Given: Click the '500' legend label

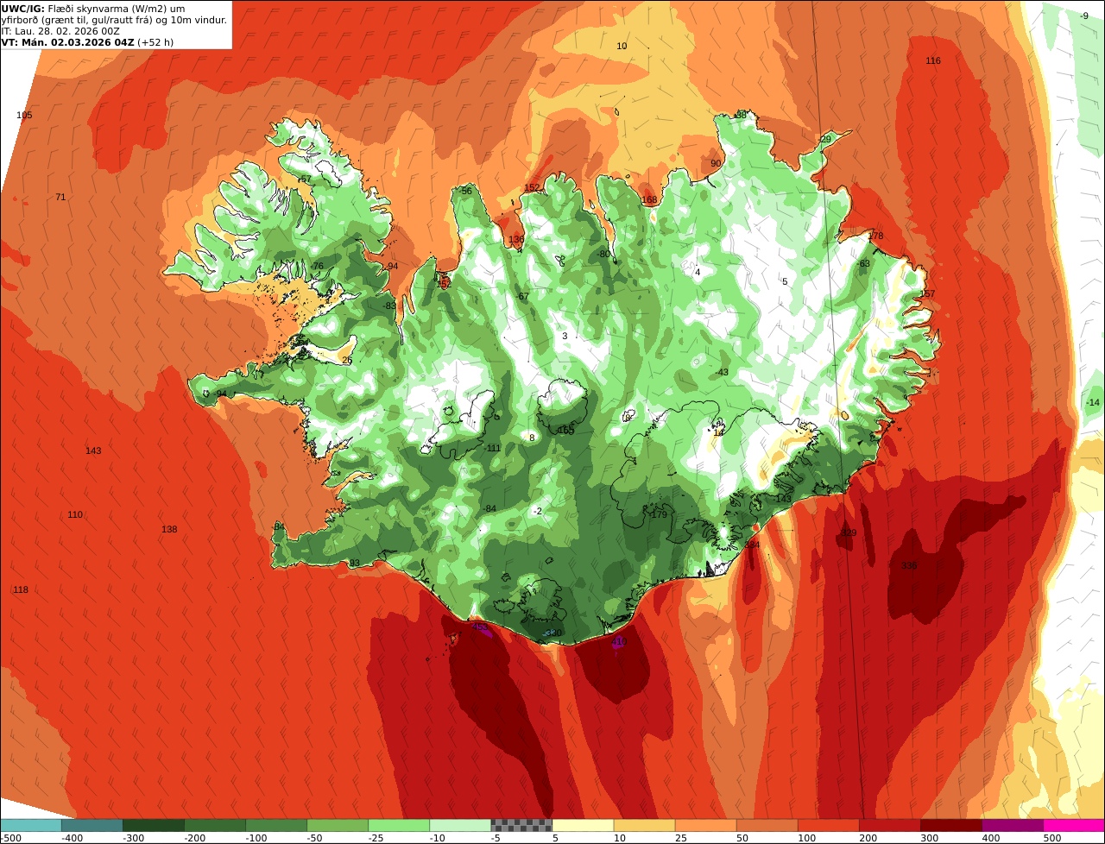Looking at the screenshot, I should pyautogui.click(x=1052, y=838).
